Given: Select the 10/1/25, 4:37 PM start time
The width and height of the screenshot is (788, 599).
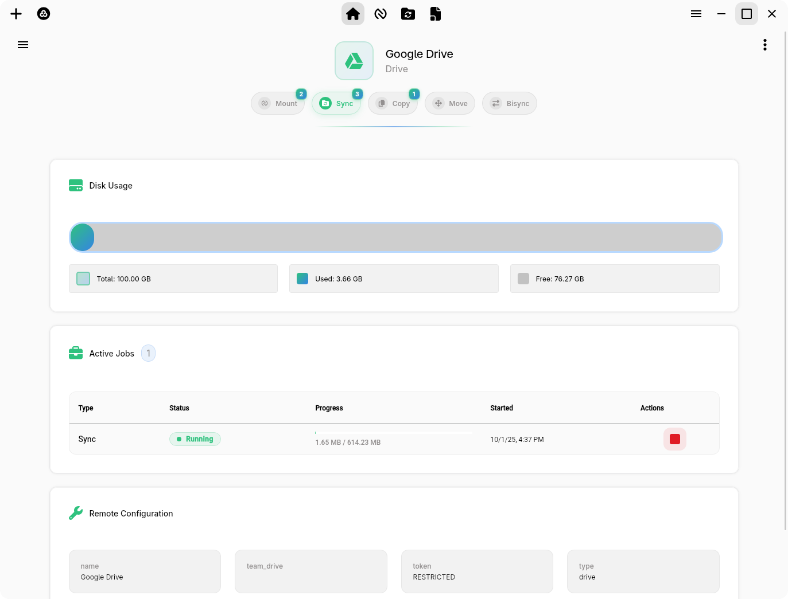Looking at the screenshot, I should [x=517, y=440].
